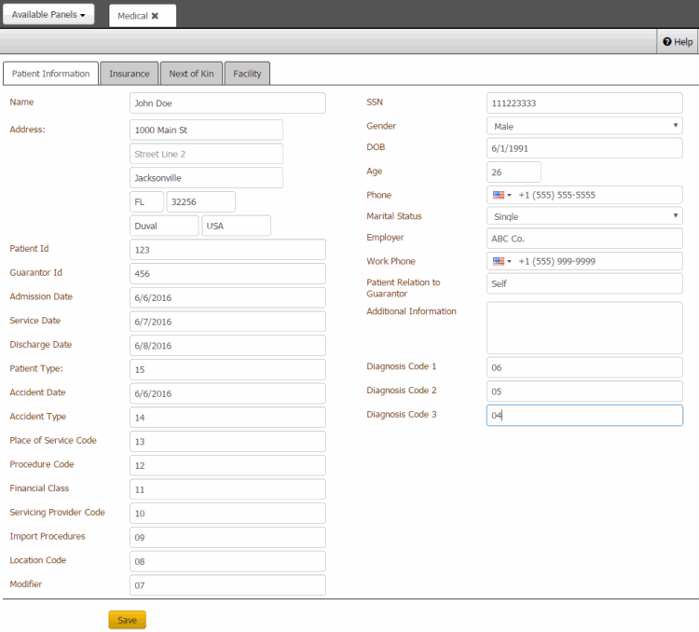Select the Phone country flag selector
The height and width of the screenshot is (632, 699).
tap(501, 195)
